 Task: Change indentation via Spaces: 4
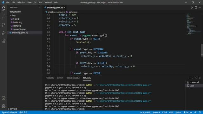coord(156,112)
